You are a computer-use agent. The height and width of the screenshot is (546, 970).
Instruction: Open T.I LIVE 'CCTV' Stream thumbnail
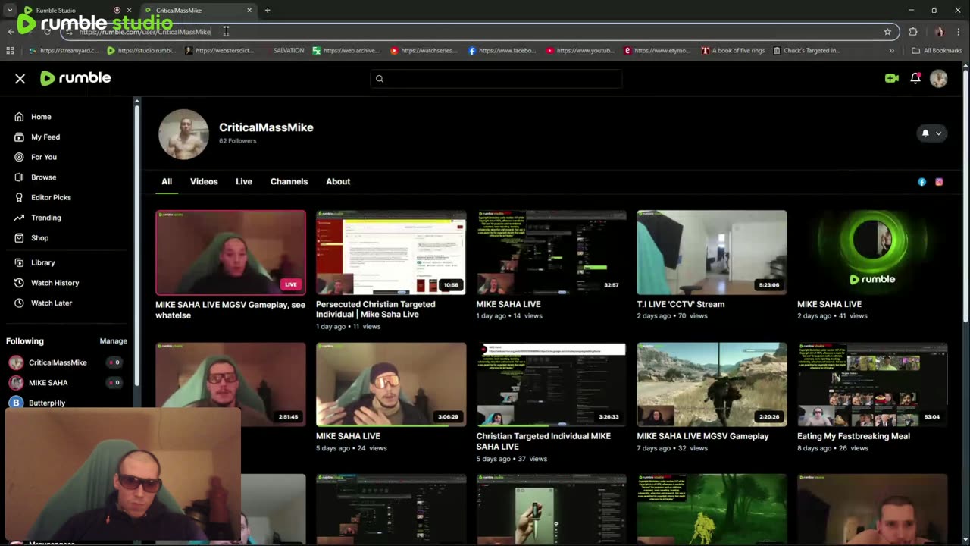(712, 253)
